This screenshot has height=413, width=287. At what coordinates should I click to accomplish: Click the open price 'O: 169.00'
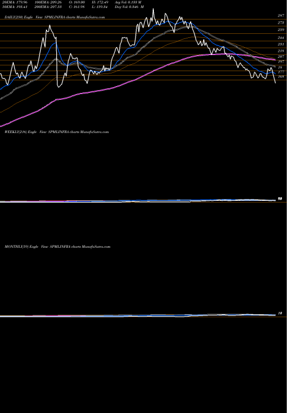(77, 2)
